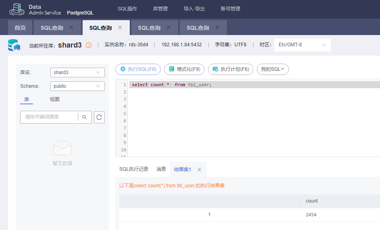Open the SQL执行记录 tab
Viewport: 380px width, 230px height.
coord(134,169)
